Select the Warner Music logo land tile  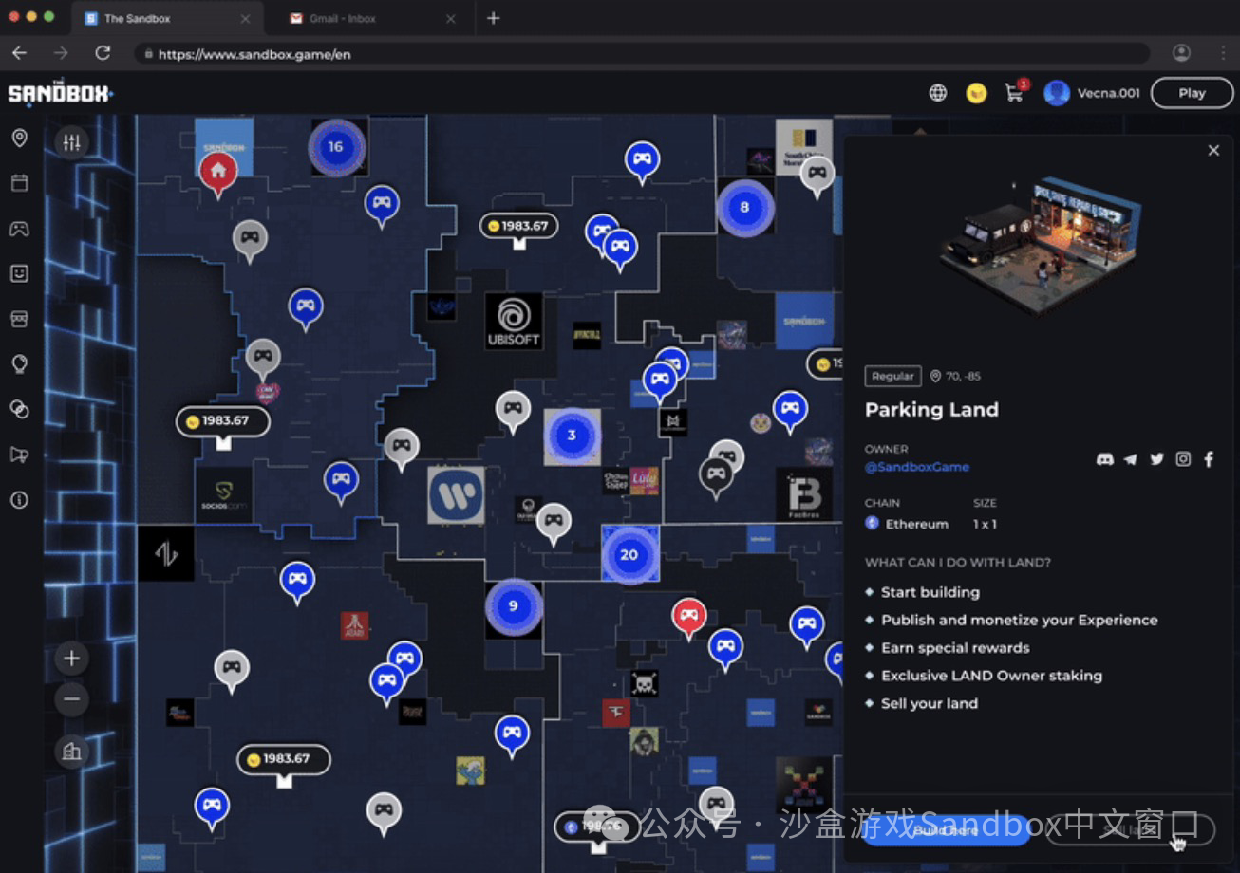point(456,495)
